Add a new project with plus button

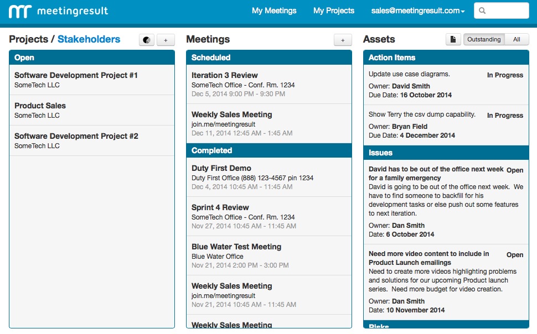[166, 40]
